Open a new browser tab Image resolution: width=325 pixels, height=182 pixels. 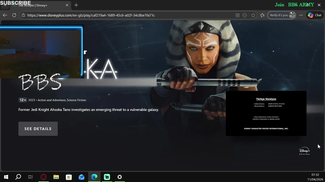(x=76, y=5)
